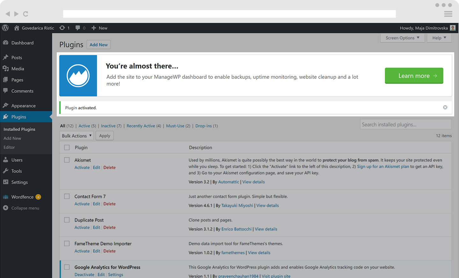Open the Bulk Actions dropdown
Screen dimensions: 459x278
(x=76, y=135)
